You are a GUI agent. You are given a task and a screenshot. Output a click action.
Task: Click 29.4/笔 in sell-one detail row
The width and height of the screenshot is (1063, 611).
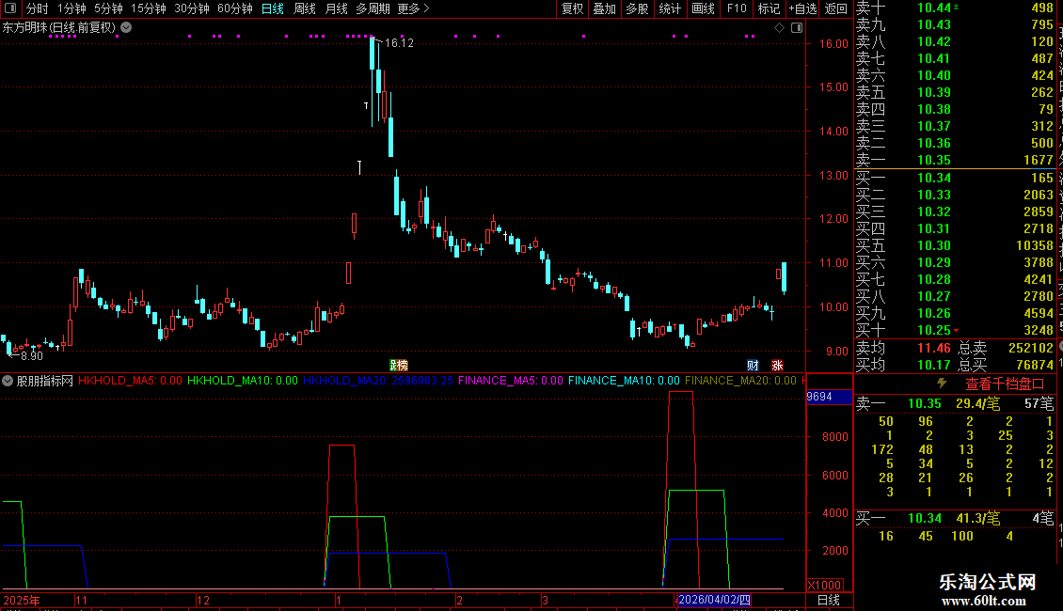click(977, 404)
